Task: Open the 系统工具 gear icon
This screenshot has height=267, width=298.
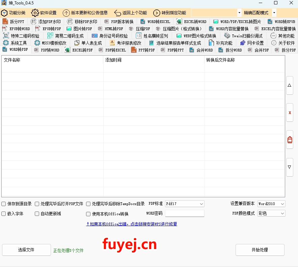Action: (6, 43)
